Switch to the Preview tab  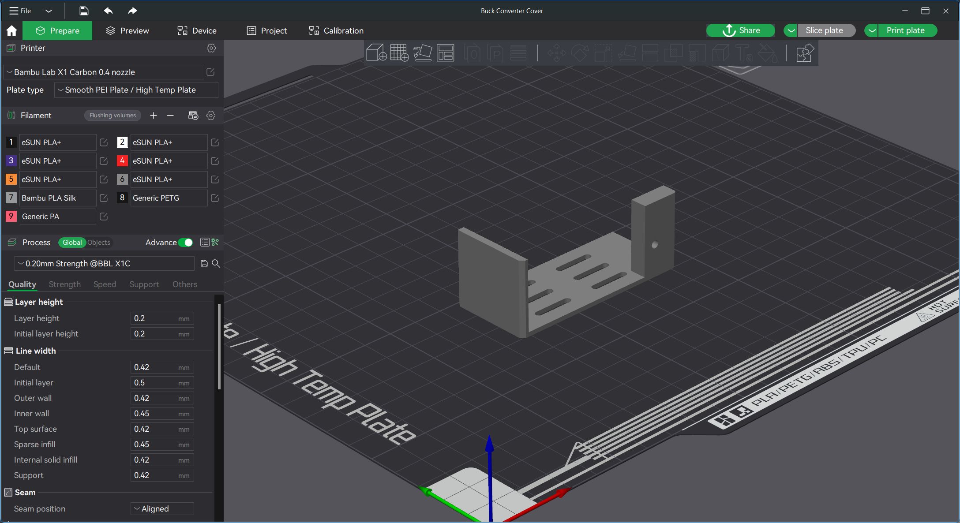point(127,30)
